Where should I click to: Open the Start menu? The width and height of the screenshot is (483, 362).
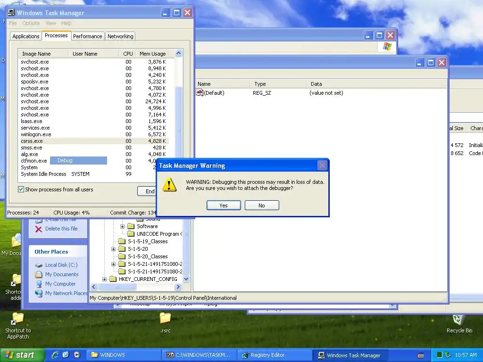click(x=22, y=355)
